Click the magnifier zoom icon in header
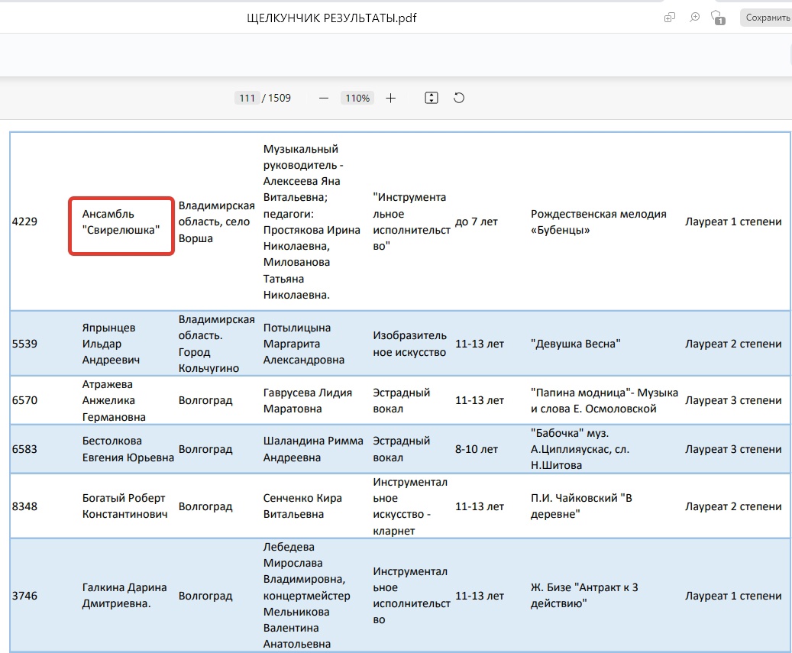Image resolution: width=792 pixels, height=653 pixels. [694, 18]
